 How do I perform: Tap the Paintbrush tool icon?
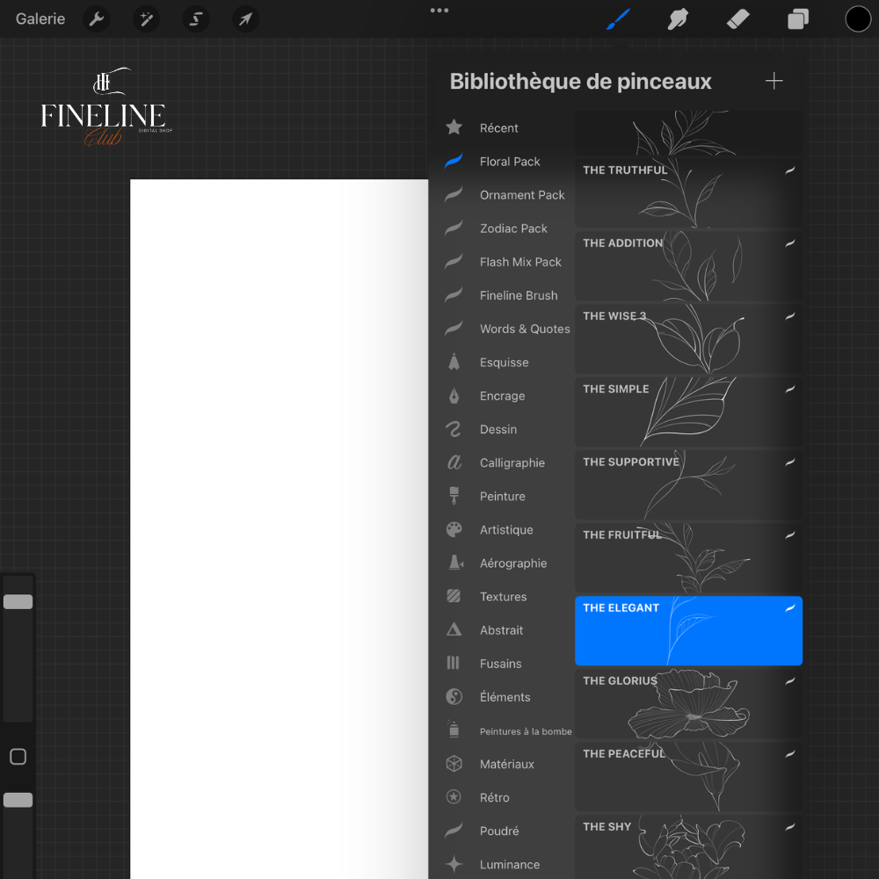pyautogui.click(x=619, y=18)
